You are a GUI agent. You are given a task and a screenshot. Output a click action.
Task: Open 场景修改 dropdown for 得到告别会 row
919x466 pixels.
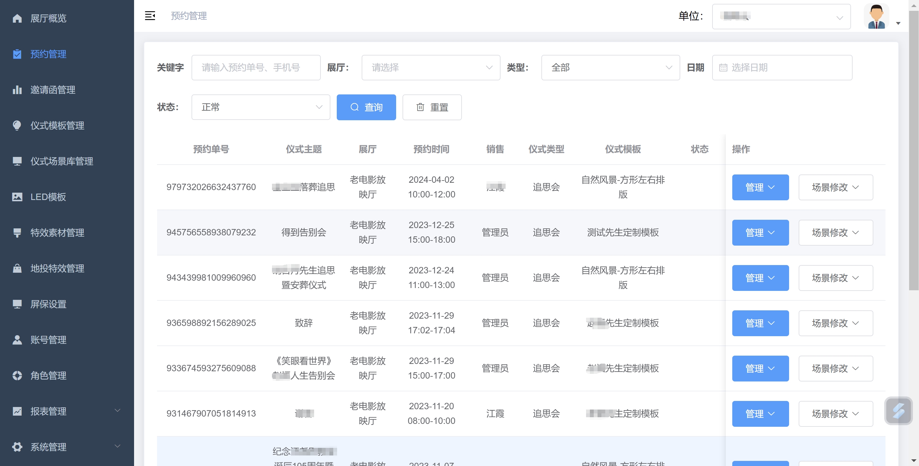click(835, 233)
